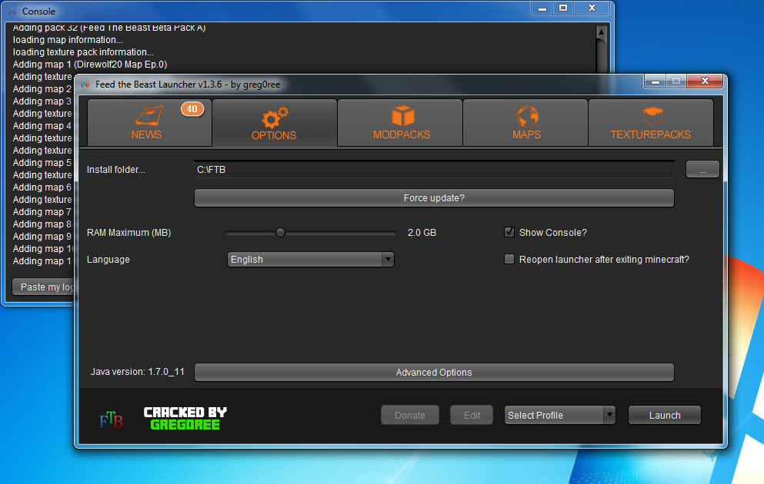764x484 pixels.
Task: Enable Reopen launcher after exiting minecraft
Action: (509, 260)
